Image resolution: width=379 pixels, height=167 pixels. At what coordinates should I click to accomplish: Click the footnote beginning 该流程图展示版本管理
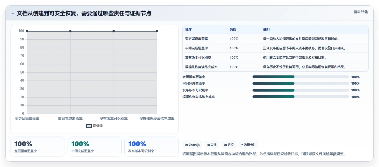tap(264, 154)
